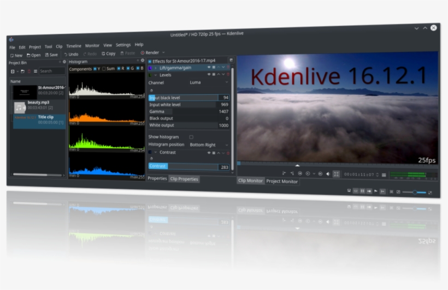Image resolution: width=448 pixels, height=290 pixels.
Task: Toggle visibility eye of Lift/gamma/gain effect
Action: tap(209, 67)
